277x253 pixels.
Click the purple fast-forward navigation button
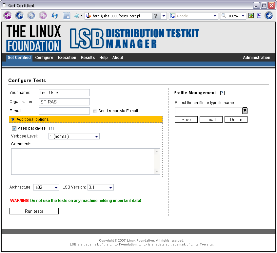[x=43, y=16]
